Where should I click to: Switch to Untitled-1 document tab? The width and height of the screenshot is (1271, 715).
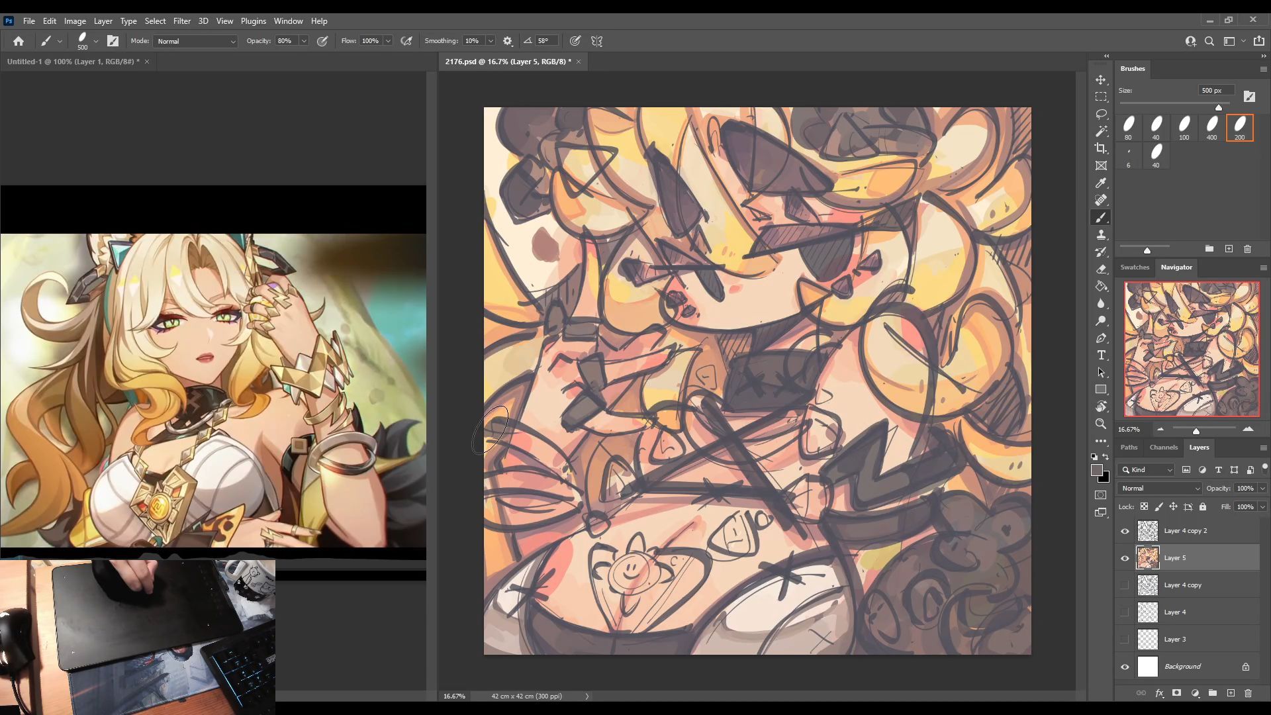pos(73,62)
